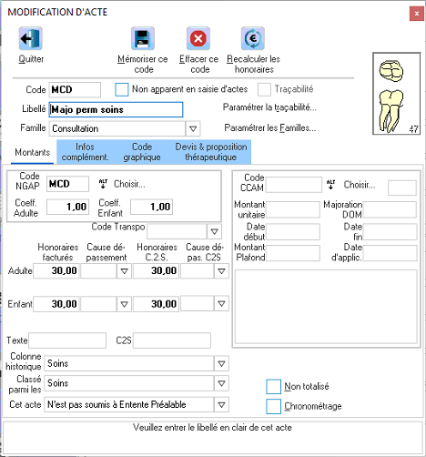Click the Libellé field 'Majo perm soins'
Image resolution: width=426 pixels, height=457 pixels.
116,109
